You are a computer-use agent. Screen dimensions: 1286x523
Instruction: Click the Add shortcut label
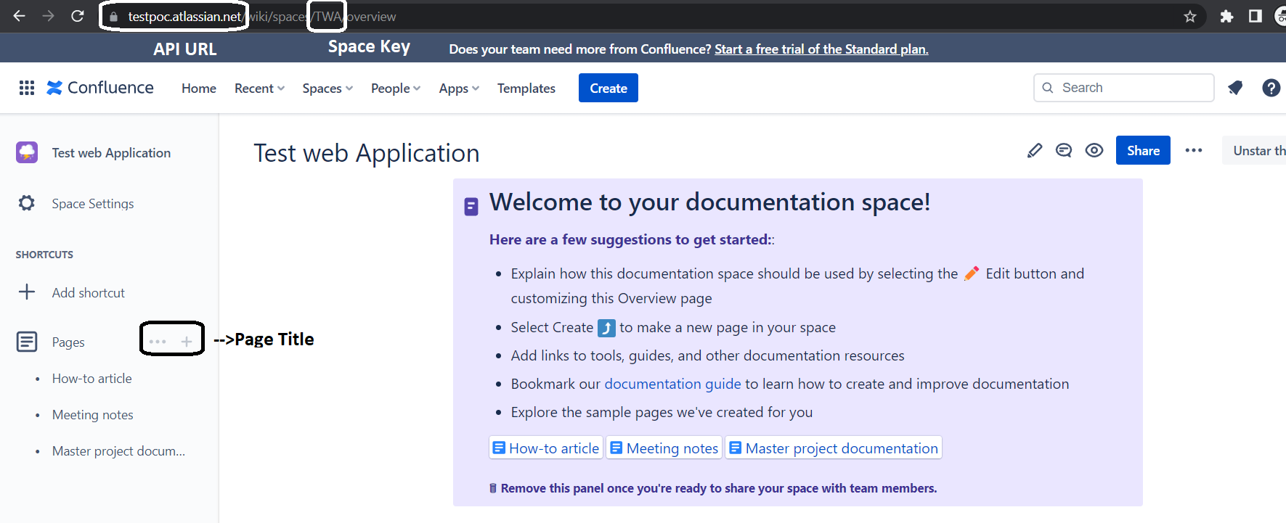tap(89, 292)
